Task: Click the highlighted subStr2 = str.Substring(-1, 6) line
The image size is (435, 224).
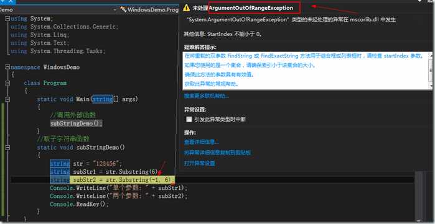Action: 113,180
